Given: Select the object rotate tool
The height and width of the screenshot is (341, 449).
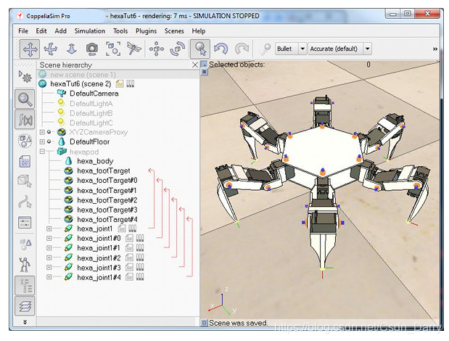Looking at the screenshot, I should 177,49.
